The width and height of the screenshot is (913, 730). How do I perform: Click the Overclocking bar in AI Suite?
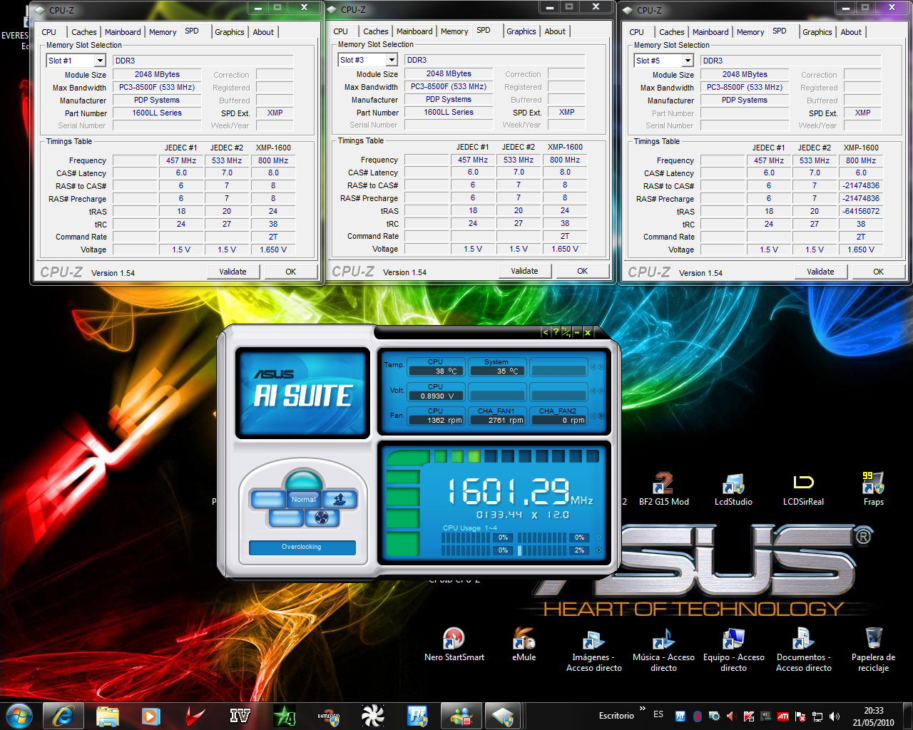(x=302, y=547)
